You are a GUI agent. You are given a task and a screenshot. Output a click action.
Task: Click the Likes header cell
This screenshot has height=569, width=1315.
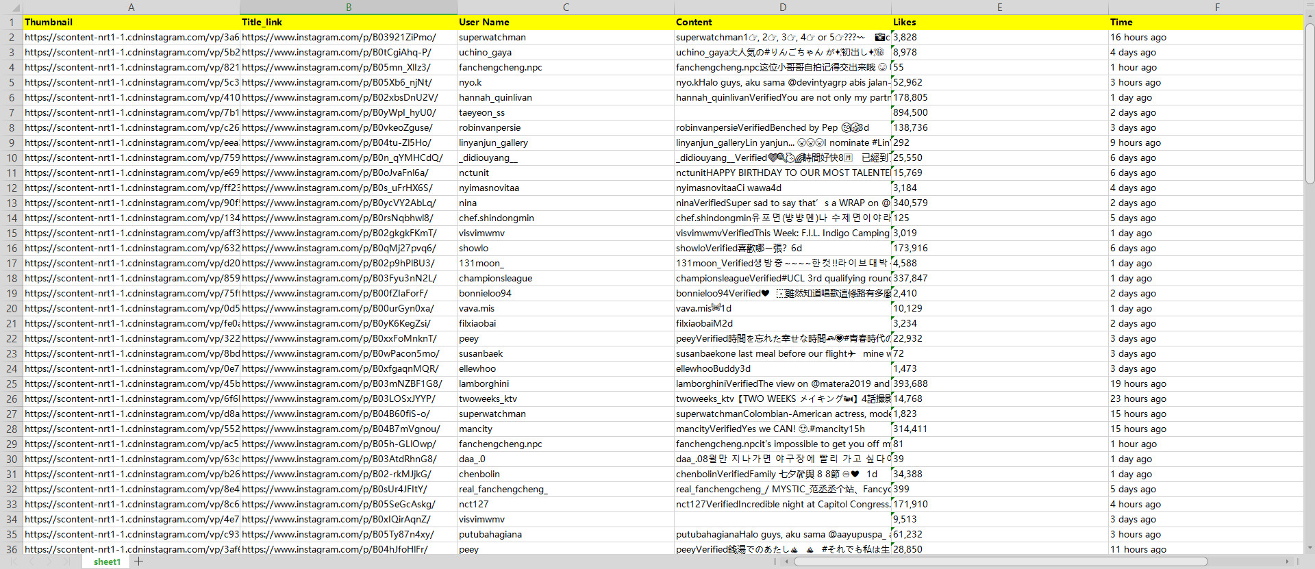(x=1000, y=22)
